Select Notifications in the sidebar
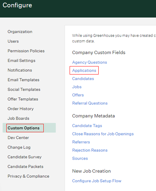The height and width of the screenshot is (191, 156). [20, 70]
